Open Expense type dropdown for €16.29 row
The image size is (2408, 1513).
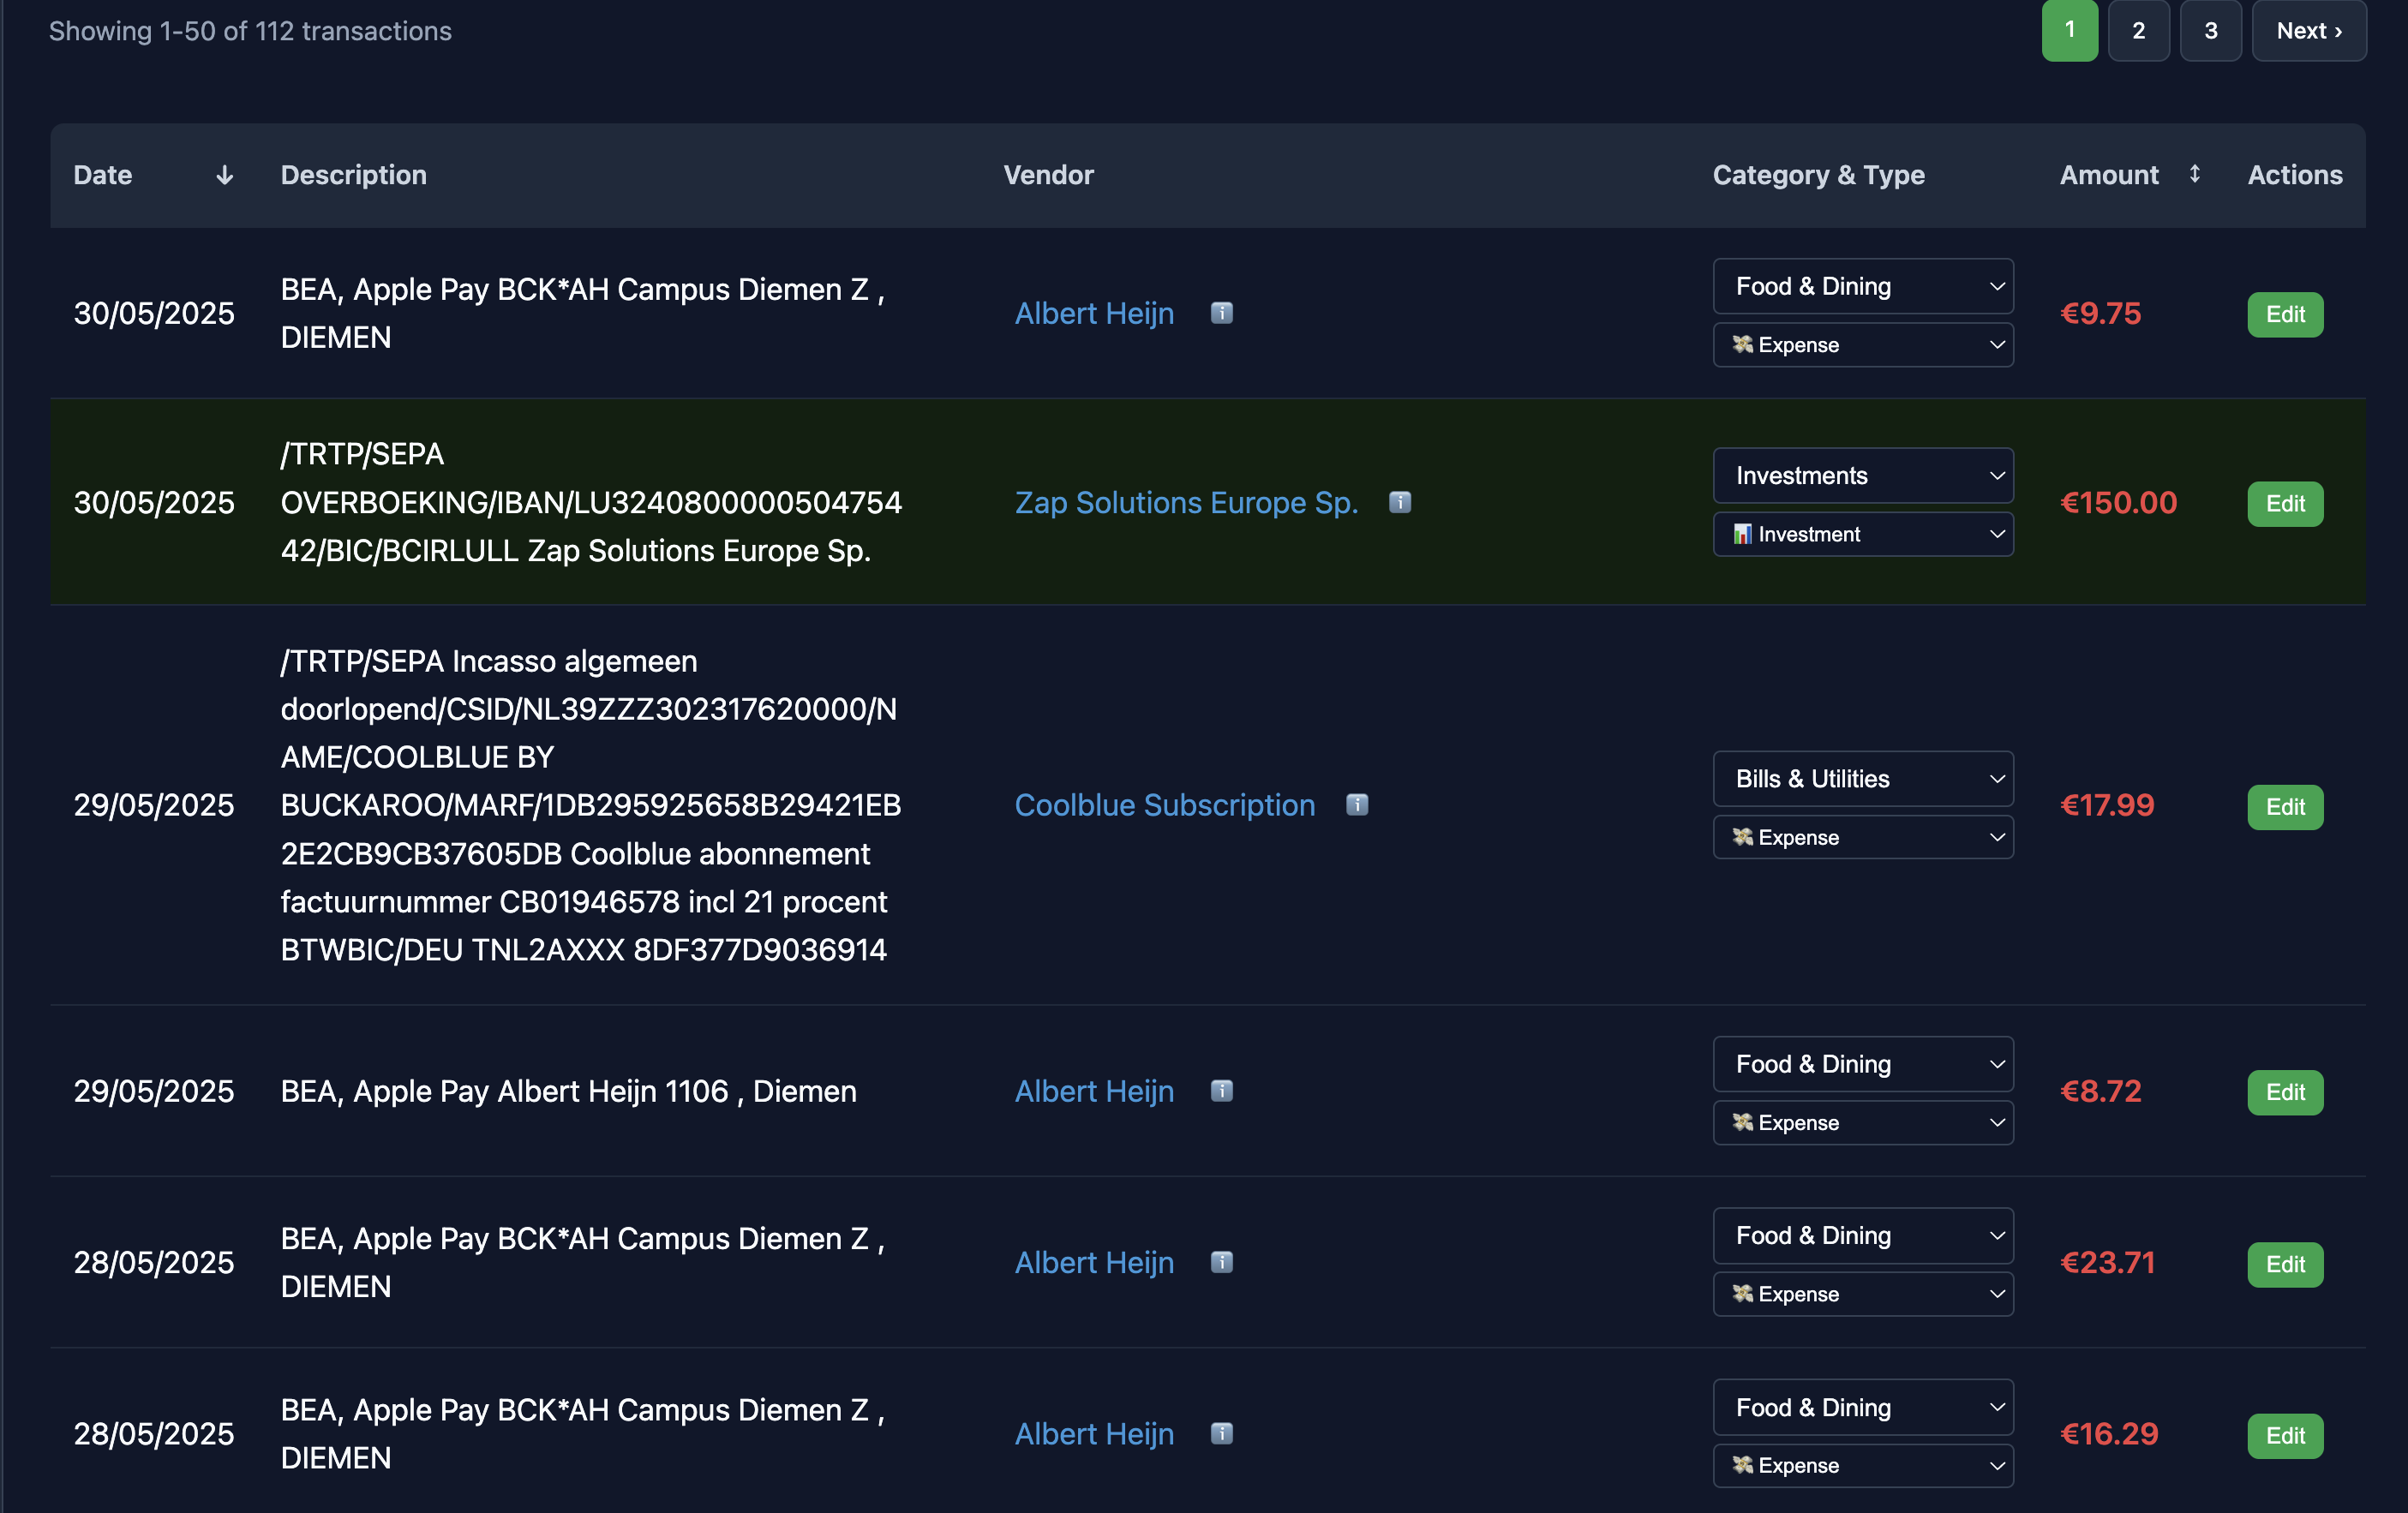click(x=1863, y=1465)
